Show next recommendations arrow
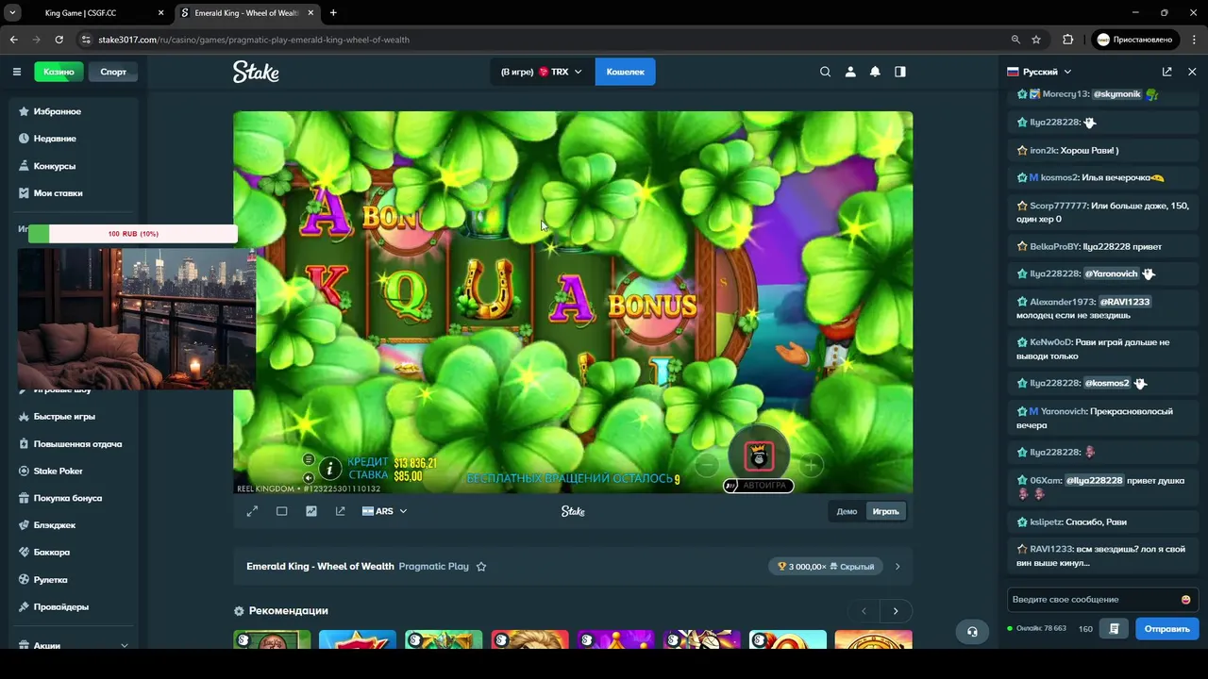 (896, 611)
